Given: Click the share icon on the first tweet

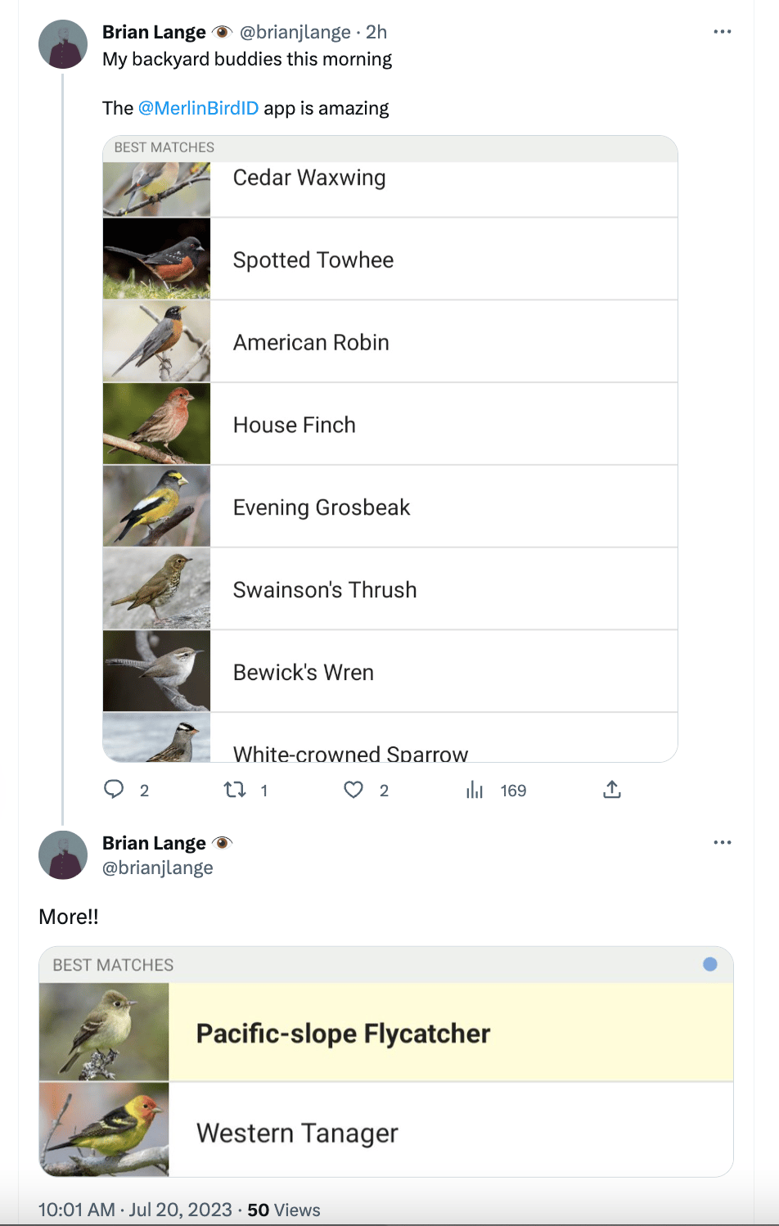Looking at the screenshot, I should [612, 789].
